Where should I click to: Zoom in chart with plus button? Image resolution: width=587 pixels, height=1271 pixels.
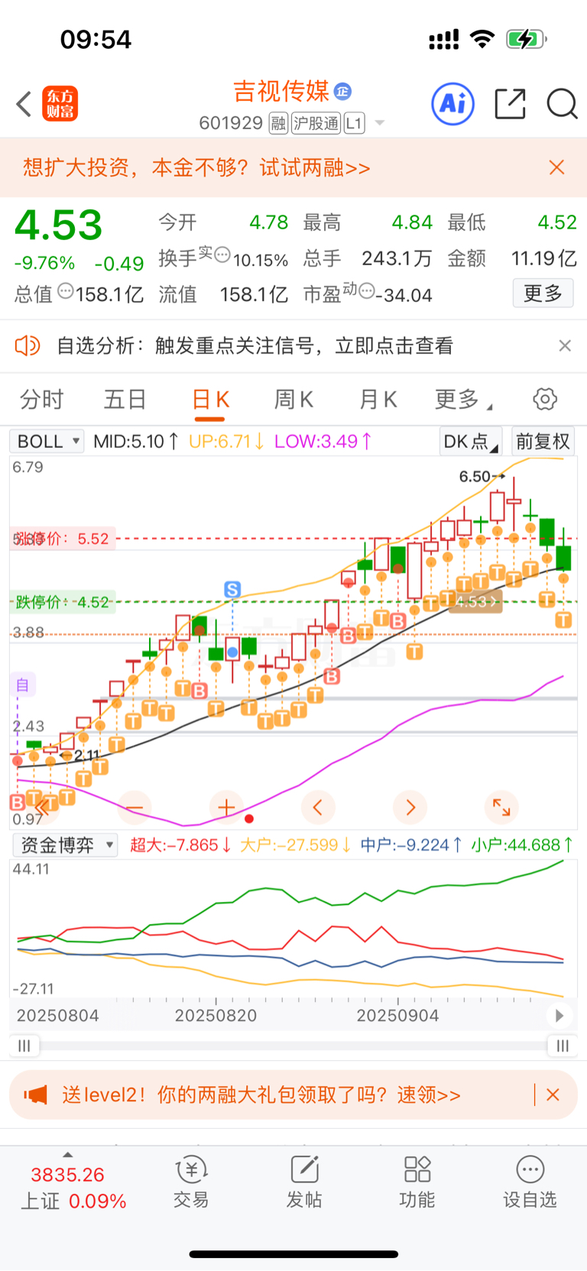pos(226,807)
